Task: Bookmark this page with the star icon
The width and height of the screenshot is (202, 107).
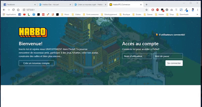Action: 146,10
